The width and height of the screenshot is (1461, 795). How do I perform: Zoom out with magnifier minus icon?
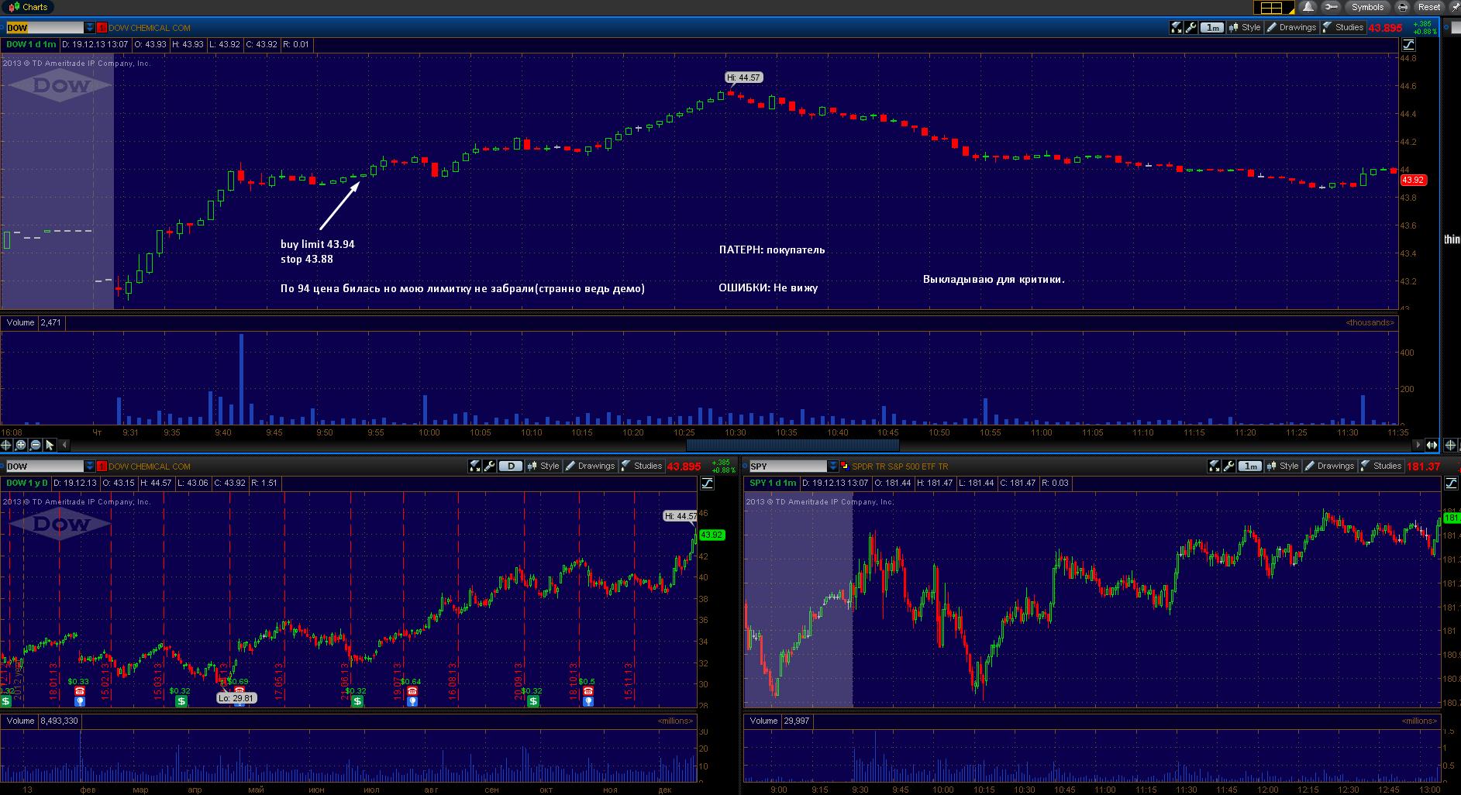tap(36, 446)
